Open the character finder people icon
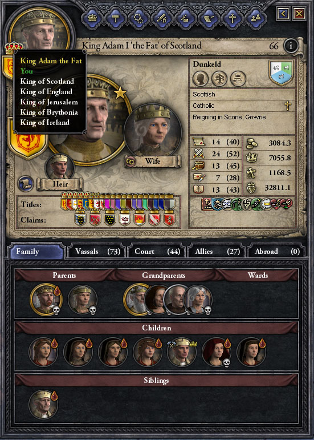This screenshot has width=314, height=440. pos(255,18)
